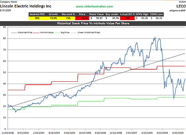Click the Growth header cell
Viewport: 186px width, 135px height.
(53, 14)
